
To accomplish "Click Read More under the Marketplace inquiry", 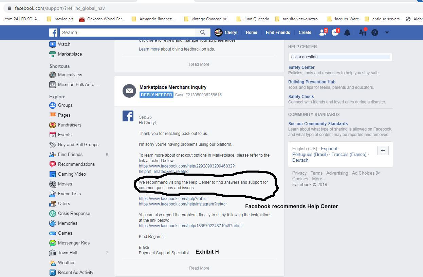I will coord(199,268).
